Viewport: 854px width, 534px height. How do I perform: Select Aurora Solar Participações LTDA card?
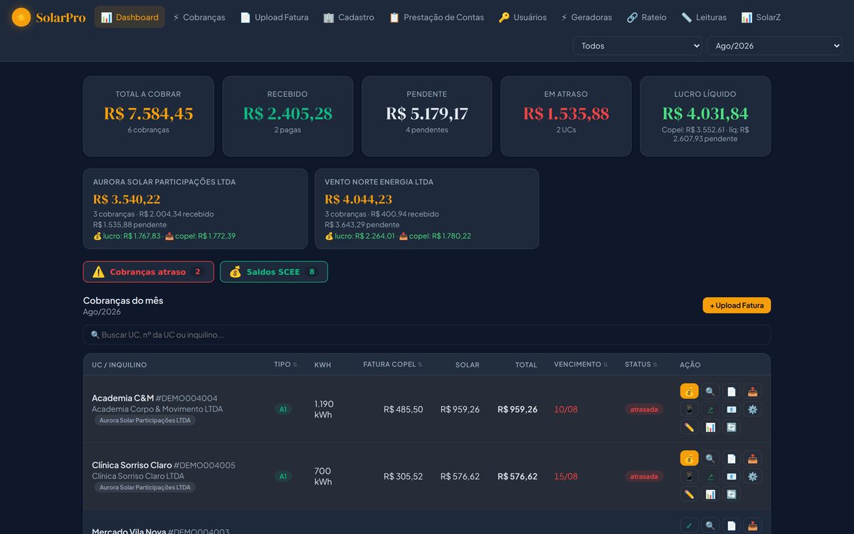click(x=196, y=209)
